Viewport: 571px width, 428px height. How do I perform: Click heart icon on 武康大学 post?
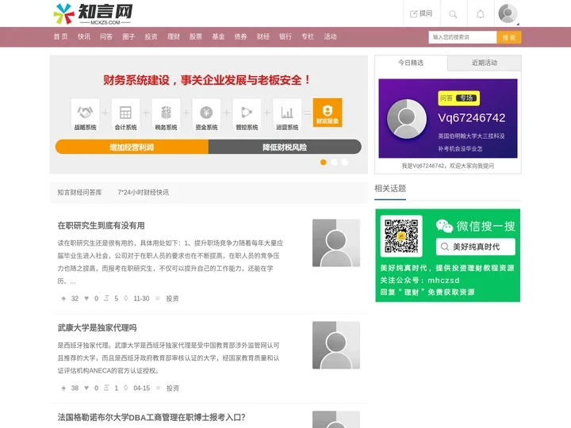pos(86,388)
